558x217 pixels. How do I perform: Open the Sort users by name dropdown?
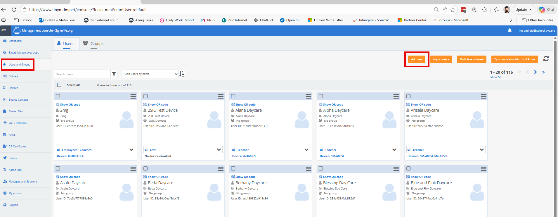coord(151,74)
